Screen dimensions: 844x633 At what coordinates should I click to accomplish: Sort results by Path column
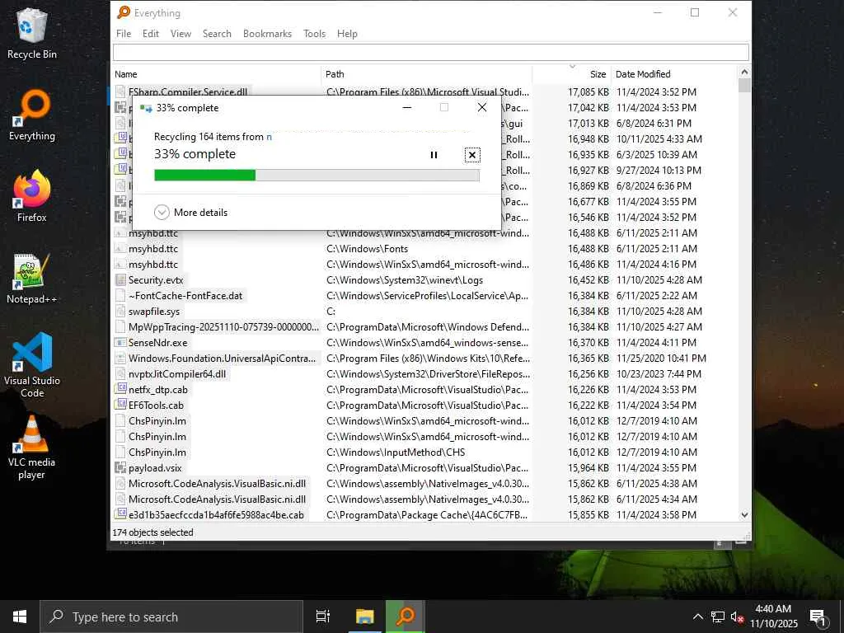[428, 74]
